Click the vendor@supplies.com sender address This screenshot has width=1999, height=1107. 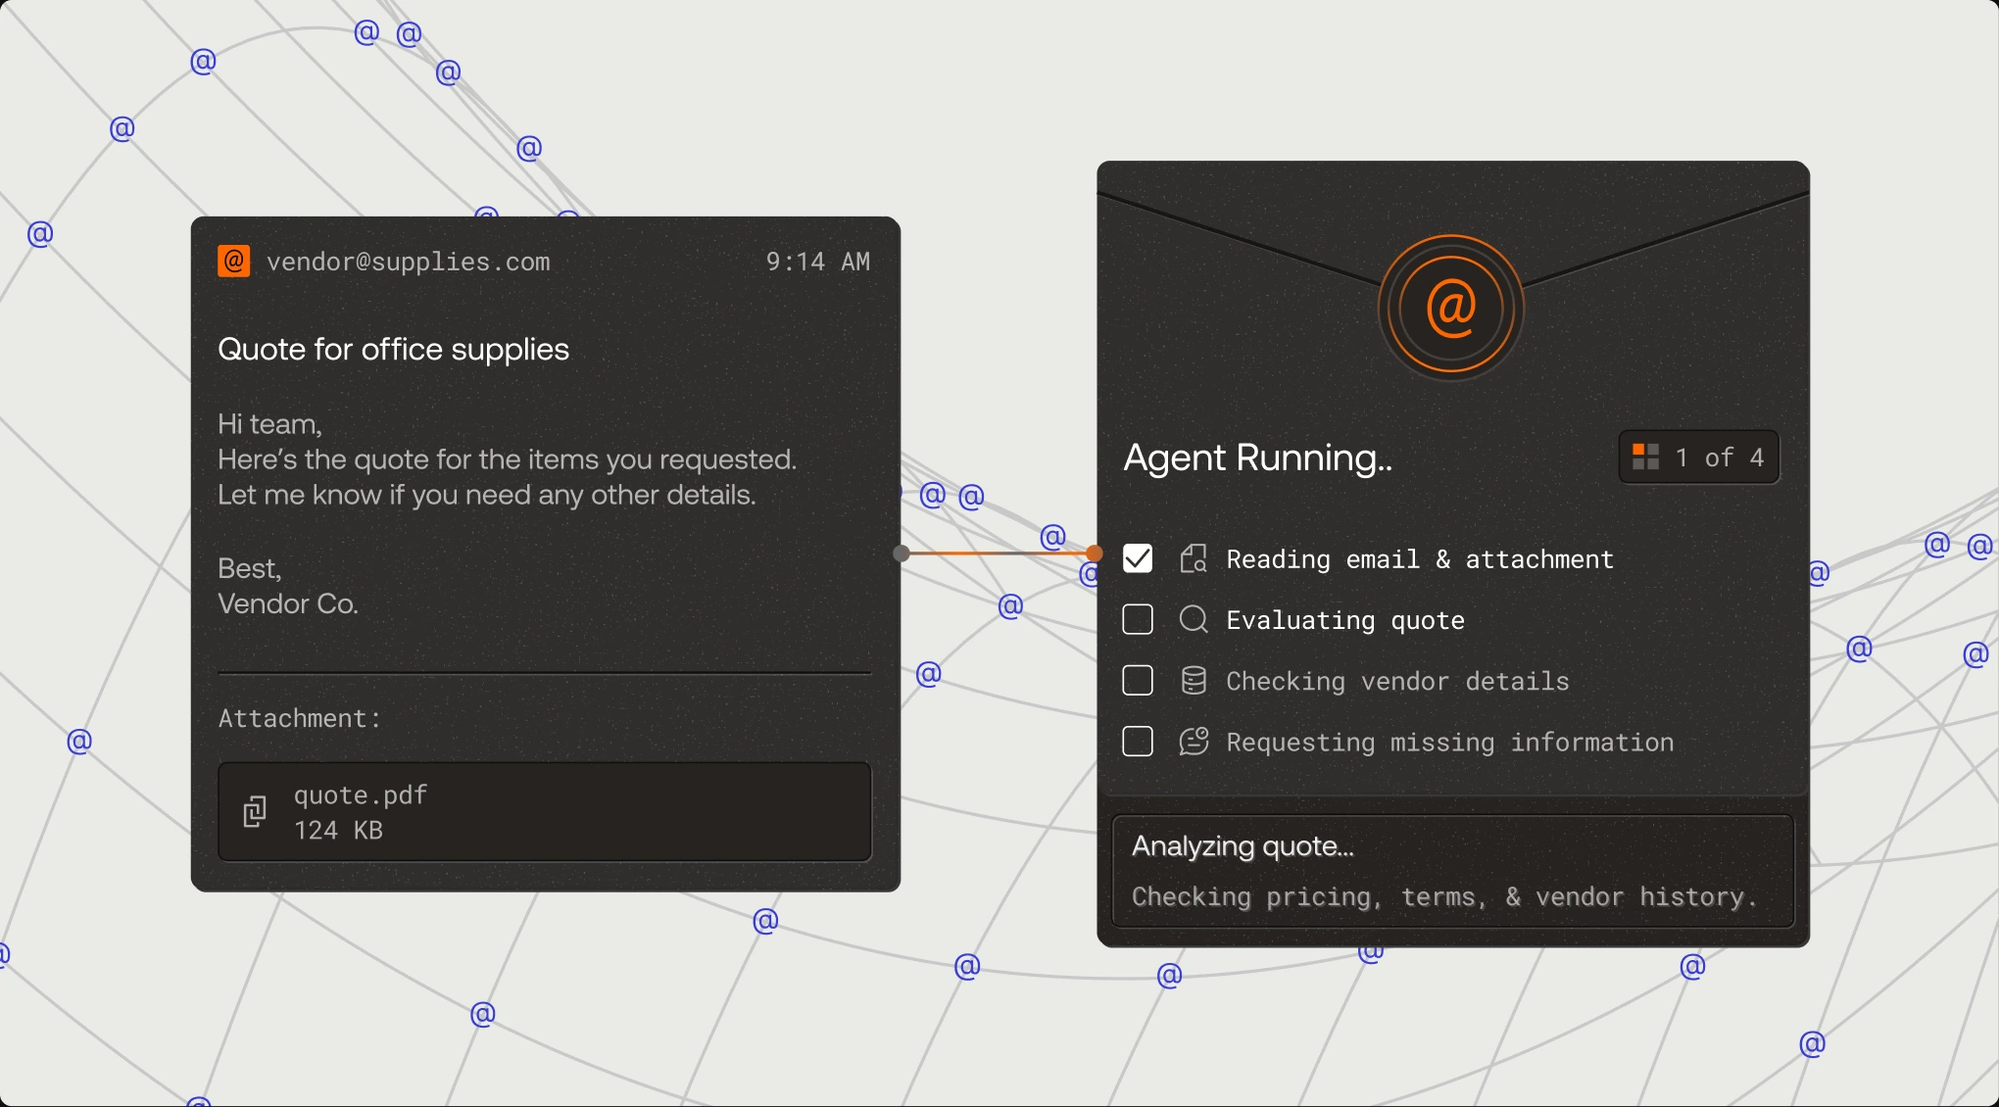pos(409,262)
